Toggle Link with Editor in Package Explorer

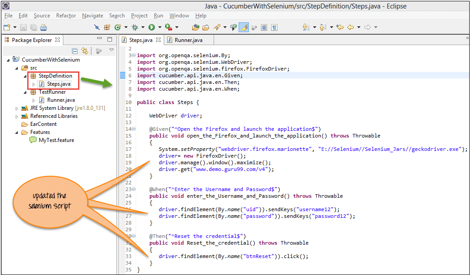click(85, 51)
